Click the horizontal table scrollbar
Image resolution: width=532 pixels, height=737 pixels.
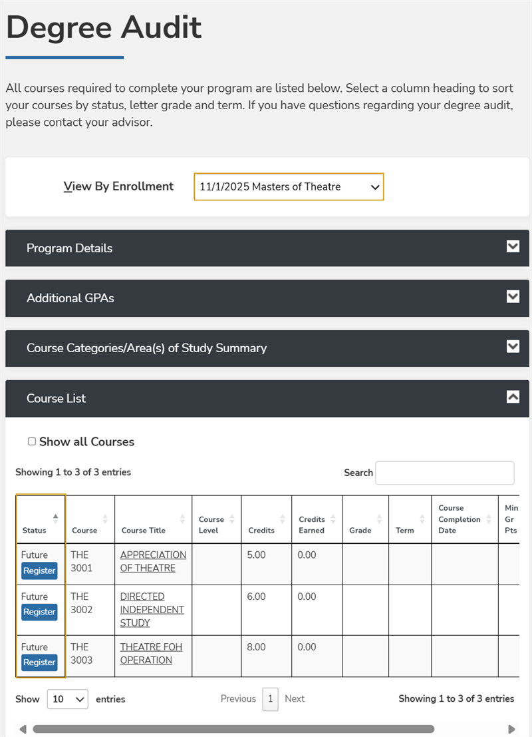(233, 729)
